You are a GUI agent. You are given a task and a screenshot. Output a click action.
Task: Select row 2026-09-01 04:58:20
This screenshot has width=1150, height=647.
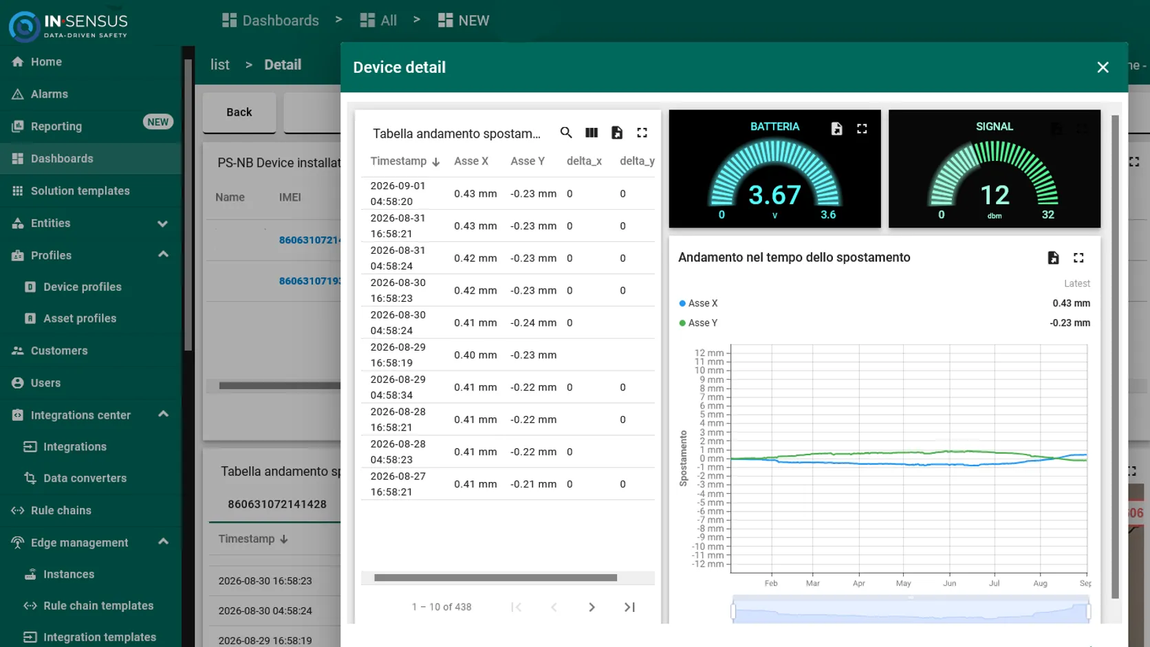point(508,194)
